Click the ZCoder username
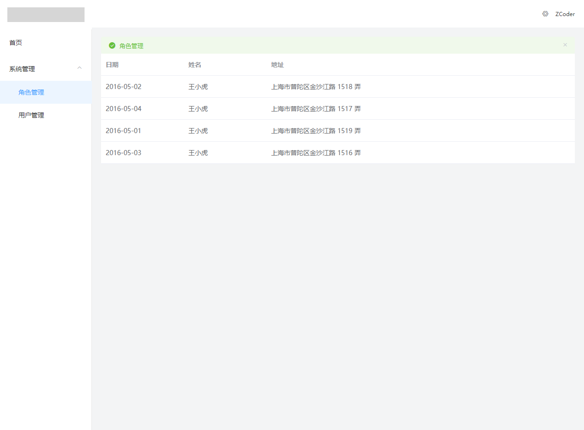Image resolution: width=584 pixels, height=430 pixels. [565, 14]
